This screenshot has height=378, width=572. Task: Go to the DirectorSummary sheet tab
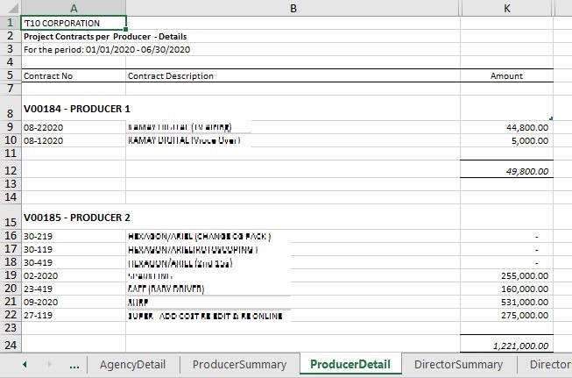click(458, 364)
